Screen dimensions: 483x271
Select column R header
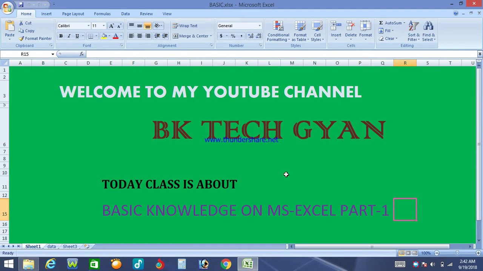pyautogui.click(x=405, y=63)
